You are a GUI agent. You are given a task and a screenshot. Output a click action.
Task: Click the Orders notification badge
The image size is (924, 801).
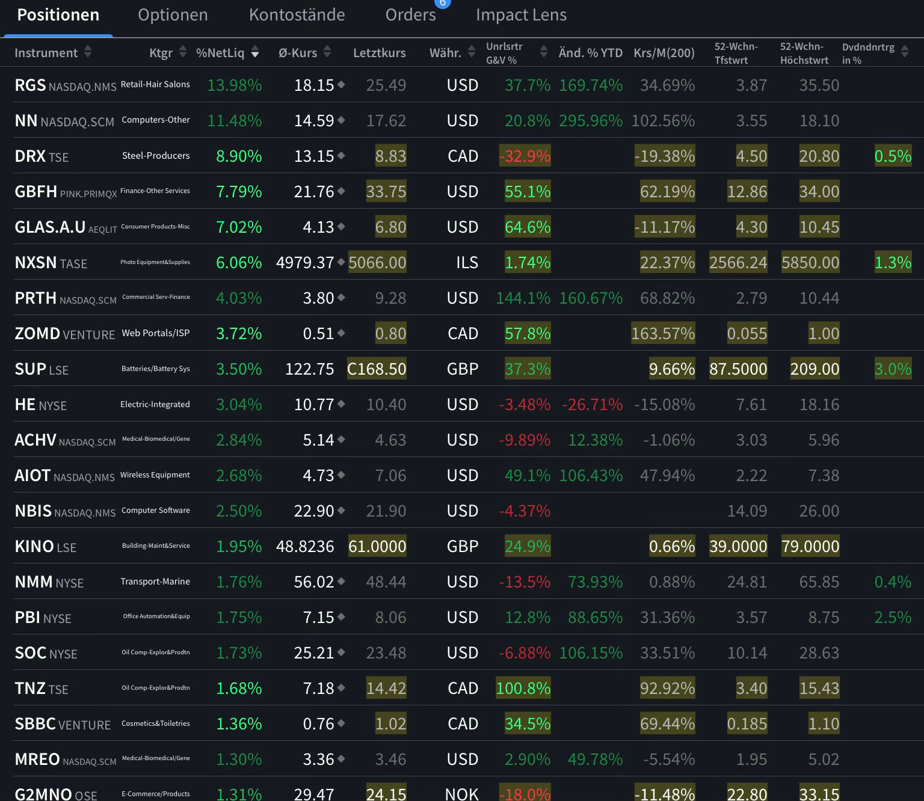click(443, 3)
